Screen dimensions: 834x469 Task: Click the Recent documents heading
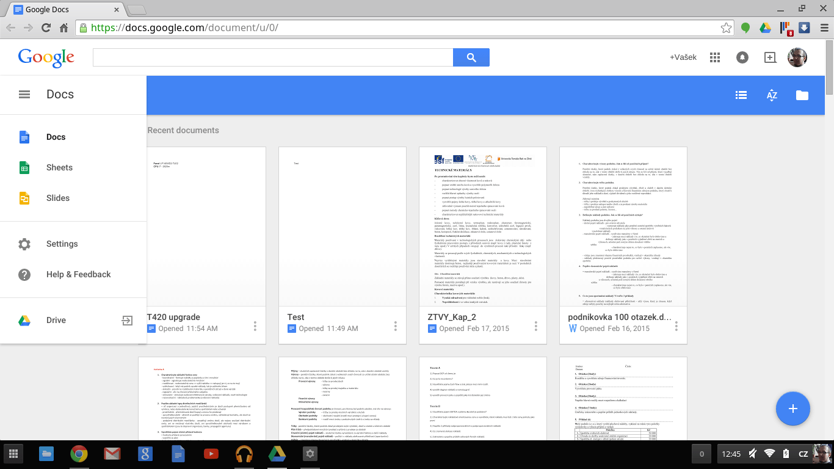tap(183, 130)
